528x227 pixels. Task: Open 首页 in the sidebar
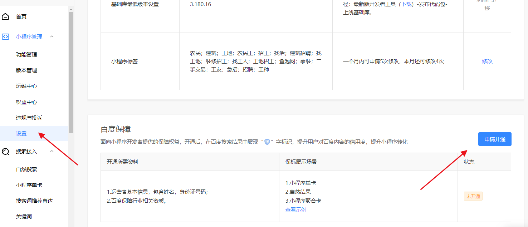click(21, 17)
